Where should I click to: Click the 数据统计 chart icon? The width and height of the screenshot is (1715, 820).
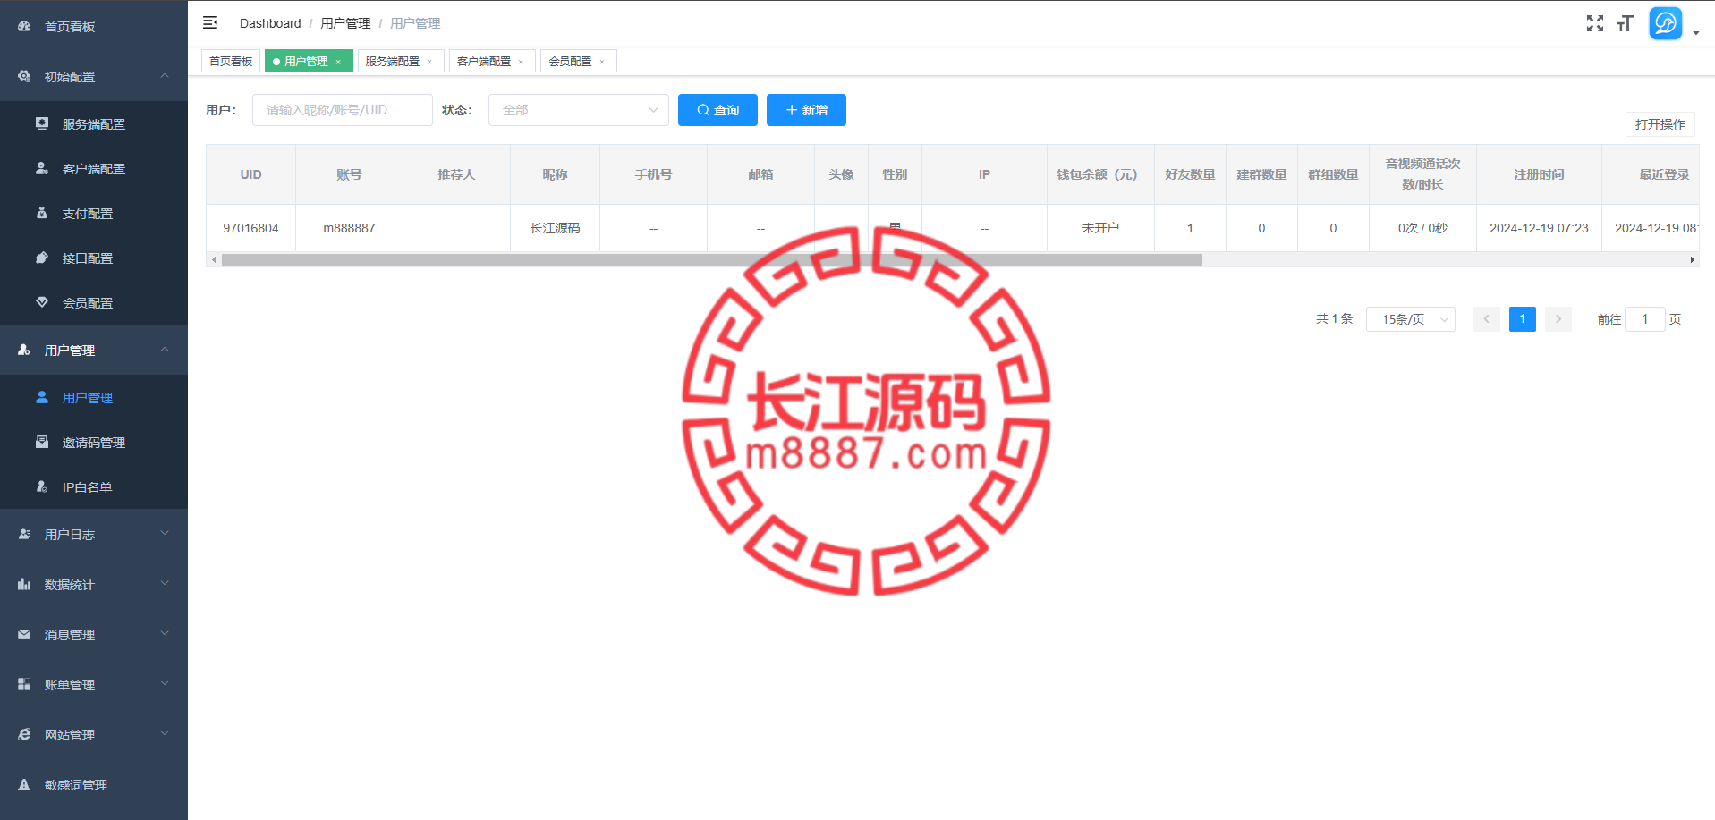coord(24,584)
